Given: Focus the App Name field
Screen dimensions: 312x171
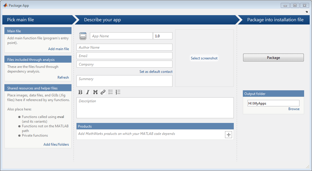Looking at the screenshot, I should coord(121,36).
